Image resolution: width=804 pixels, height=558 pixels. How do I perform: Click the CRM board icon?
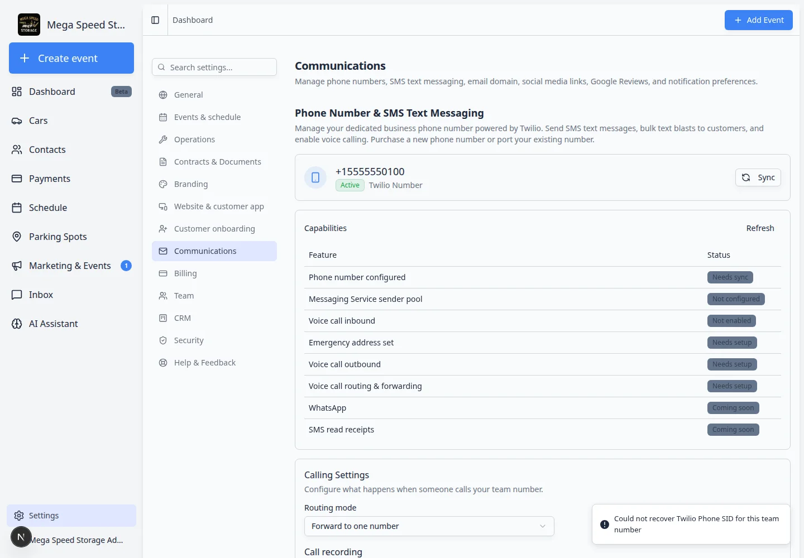point(163,318)
